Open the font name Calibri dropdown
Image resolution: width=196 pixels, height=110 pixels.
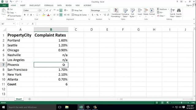(x=38, y=10)
